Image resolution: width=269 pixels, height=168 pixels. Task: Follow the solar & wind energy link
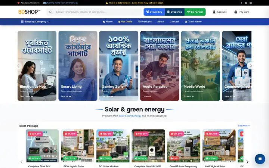(130, 116)
